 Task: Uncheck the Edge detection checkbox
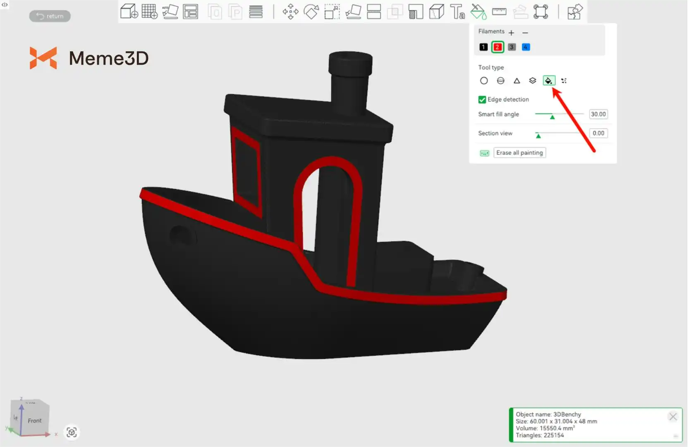(482, 100)
